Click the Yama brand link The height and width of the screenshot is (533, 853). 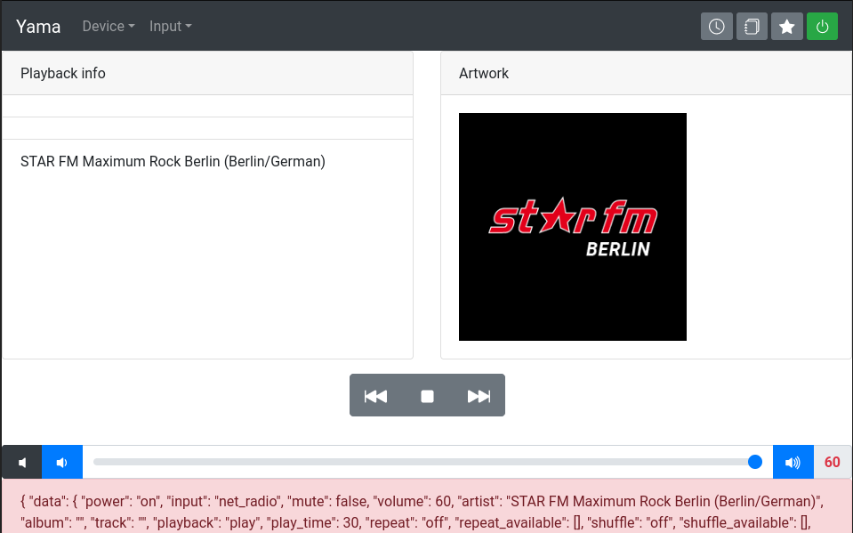38,27
